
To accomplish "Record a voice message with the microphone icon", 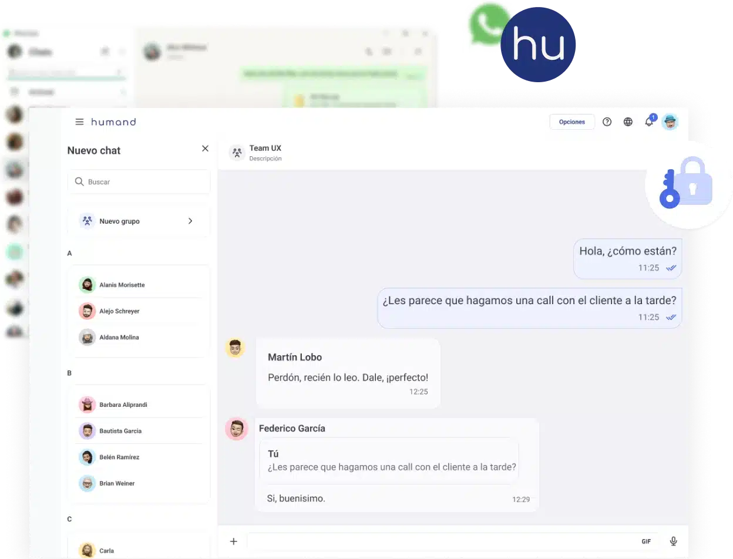I will [x=673, y=541].
